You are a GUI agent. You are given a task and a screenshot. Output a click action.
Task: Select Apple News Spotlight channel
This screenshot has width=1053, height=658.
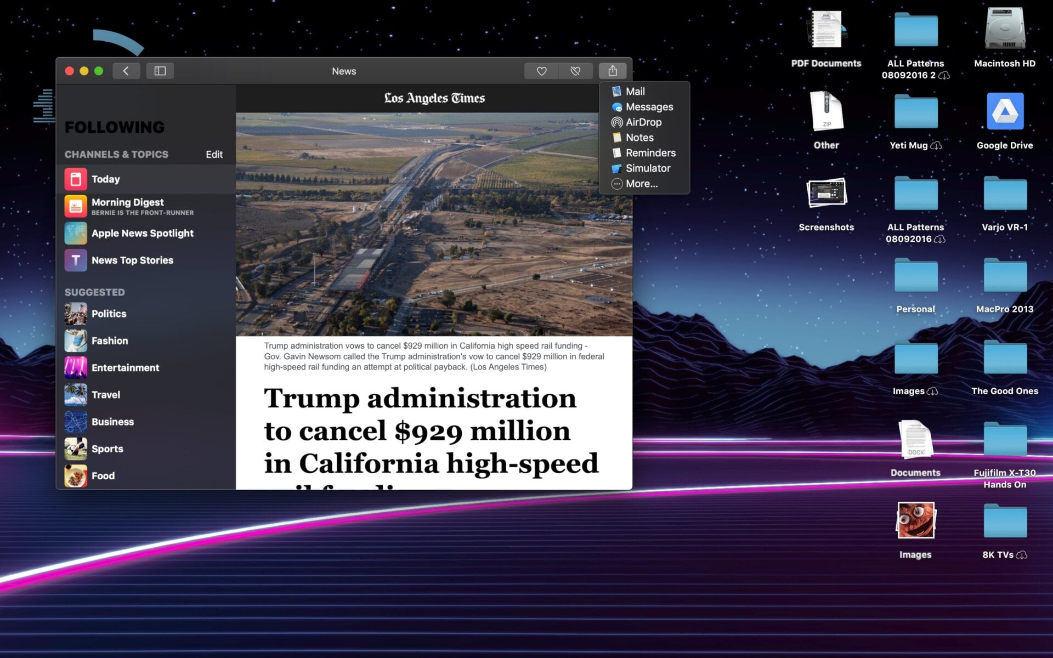coord(142,233)
